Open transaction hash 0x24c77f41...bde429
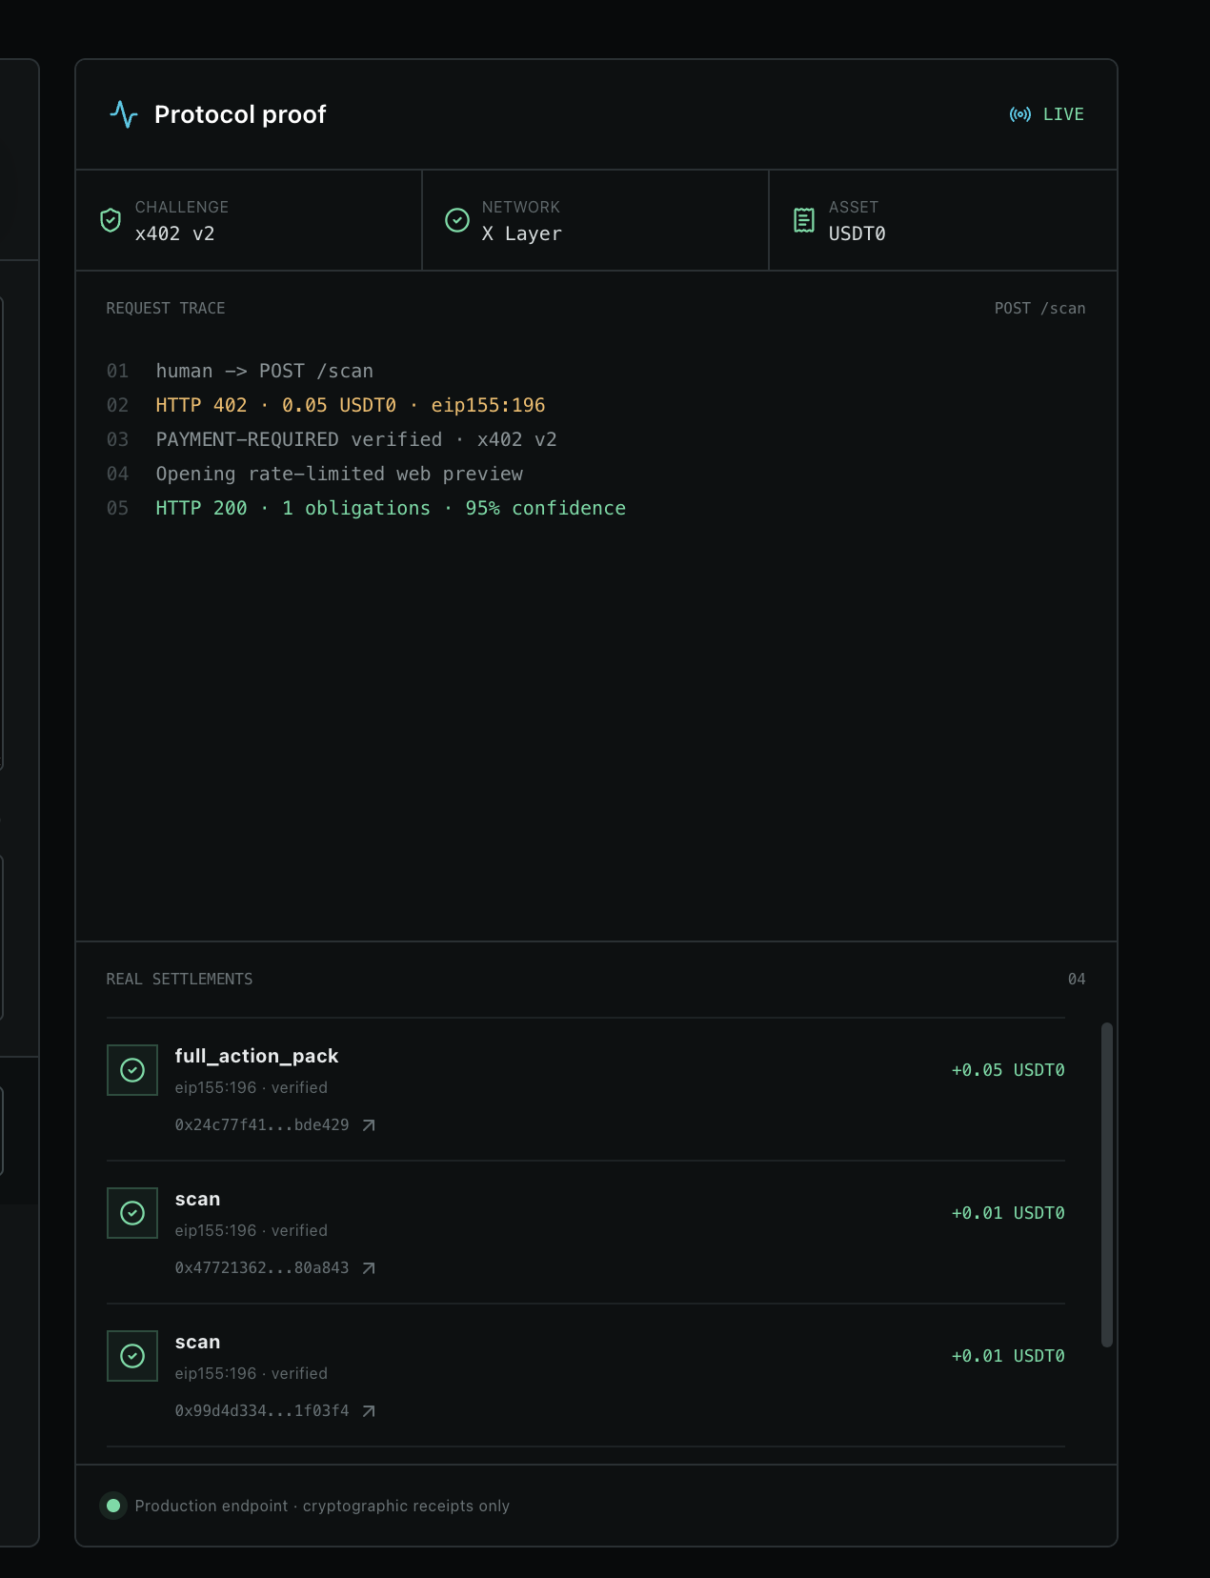Image resolution: width=1210 pixels, height=1578 pixels. (x=262, y=1125)
